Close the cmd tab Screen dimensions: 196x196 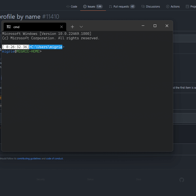(61, 27)
